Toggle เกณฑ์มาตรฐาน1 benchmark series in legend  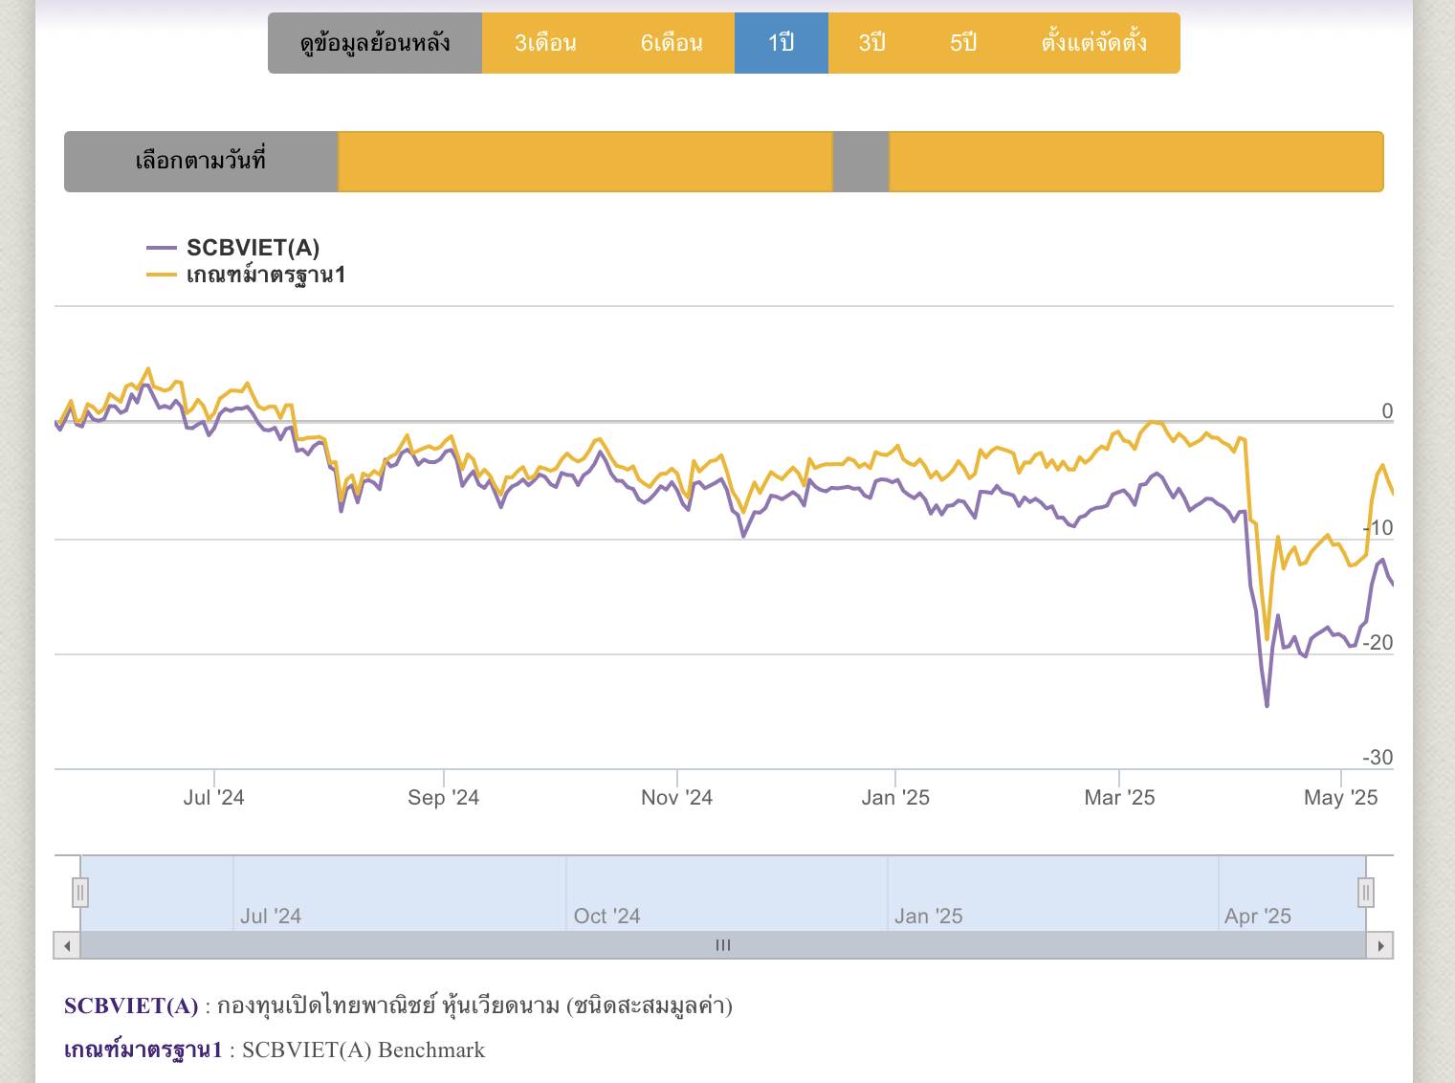pos(265,276)
